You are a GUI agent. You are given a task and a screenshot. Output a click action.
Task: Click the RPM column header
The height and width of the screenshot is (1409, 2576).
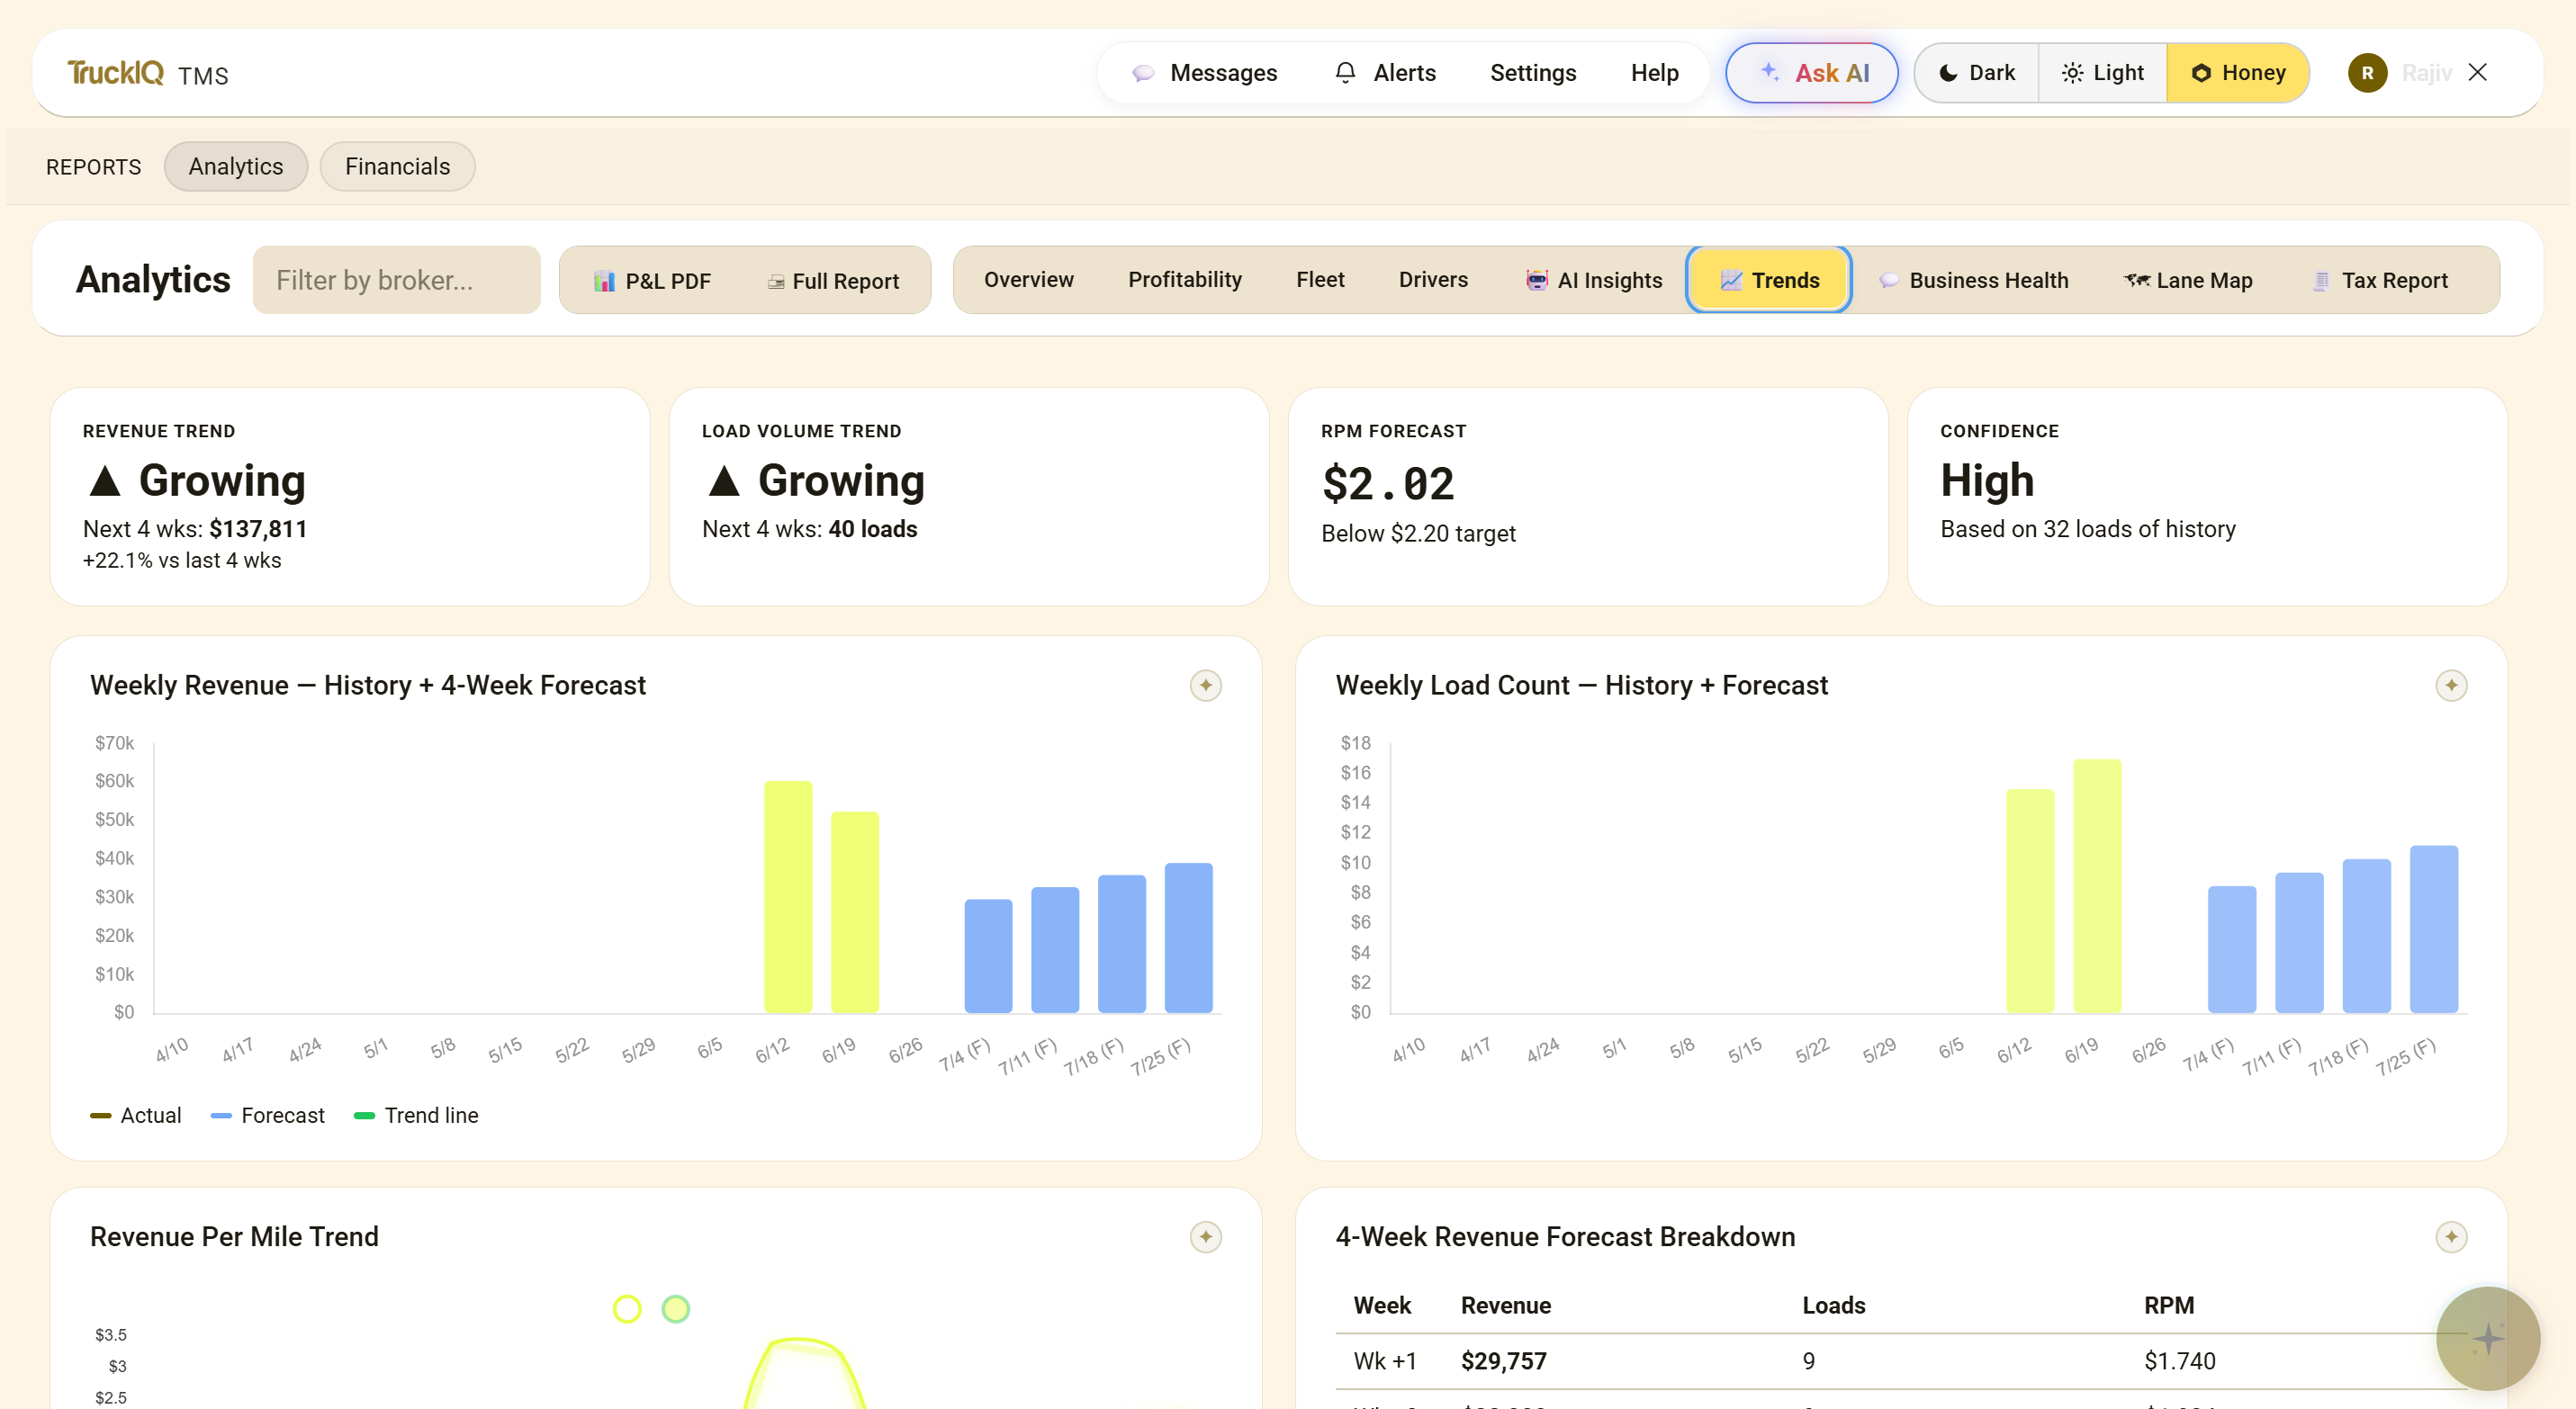point(2169,1305)
